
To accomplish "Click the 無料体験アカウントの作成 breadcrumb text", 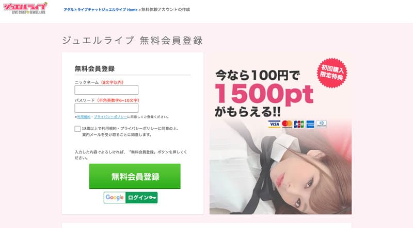I will tap(166, 9).
